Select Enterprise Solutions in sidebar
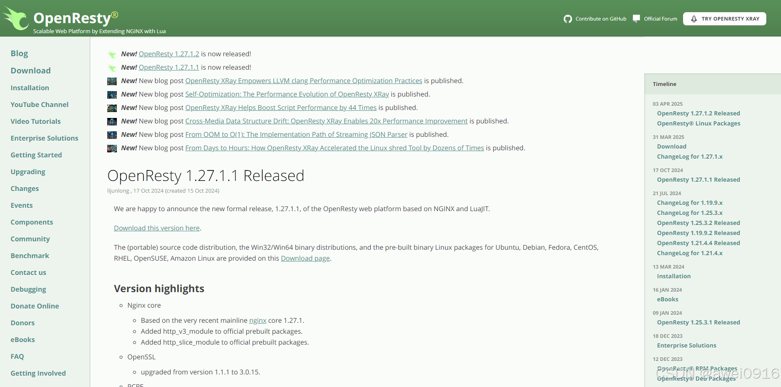The height and width of the screenshot is (387, 781). click(x=45, y=138)
